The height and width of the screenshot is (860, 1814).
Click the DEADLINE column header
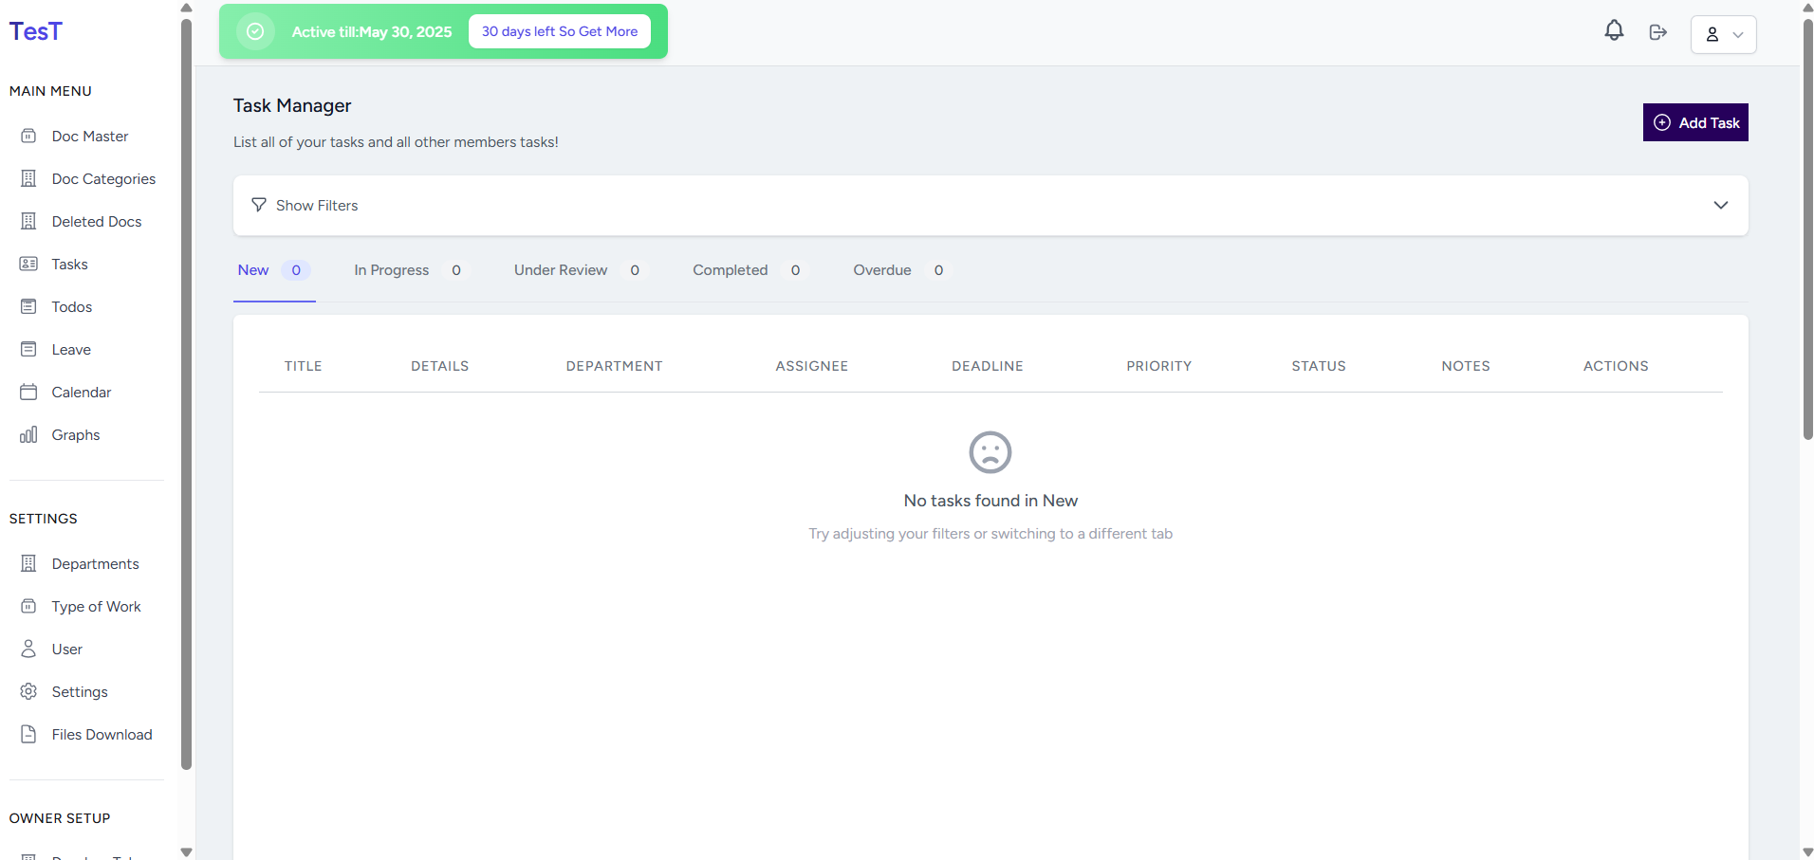(x=988, y=366)
